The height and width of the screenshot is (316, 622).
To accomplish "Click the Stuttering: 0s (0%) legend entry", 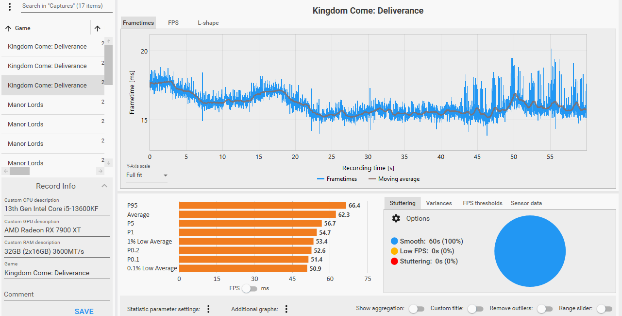I will 424,261.
